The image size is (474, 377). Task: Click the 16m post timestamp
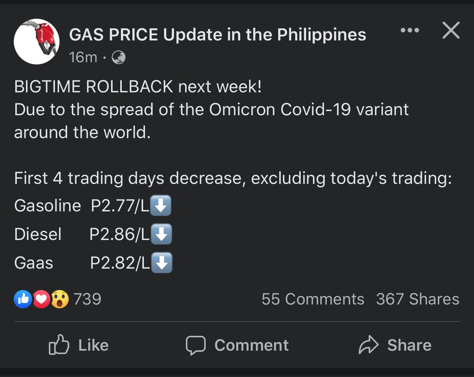coord(83,57)
